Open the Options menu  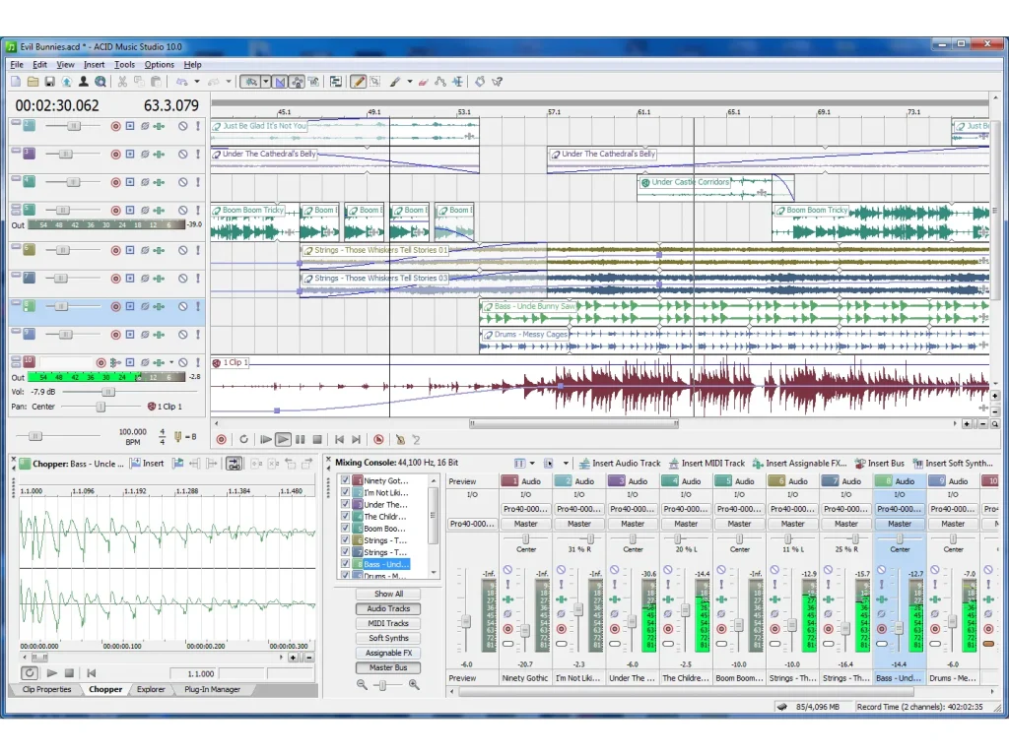(159, 64)
